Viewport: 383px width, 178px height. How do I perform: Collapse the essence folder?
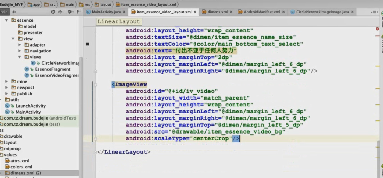[x=7, y=21]
